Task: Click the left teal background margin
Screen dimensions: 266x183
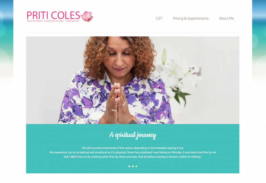Action: pos(6,42)
